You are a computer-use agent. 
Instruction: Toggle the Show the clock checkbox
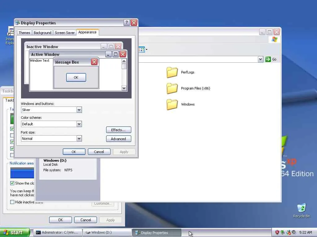point(12,183)
